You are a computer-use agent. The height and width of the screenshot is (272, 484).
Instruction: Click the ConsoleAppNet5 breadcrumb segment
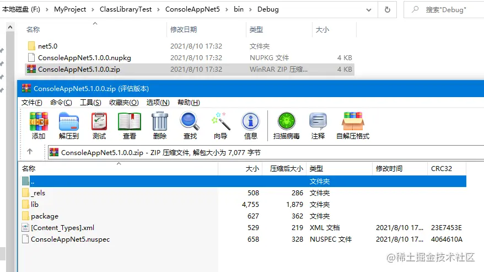pyautogui.click(x=192, y=9)
